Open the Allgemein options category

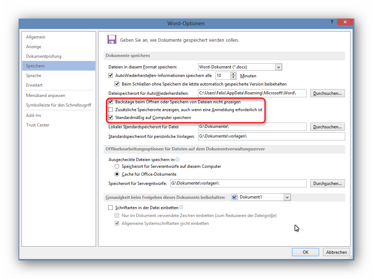coord(59,37)
